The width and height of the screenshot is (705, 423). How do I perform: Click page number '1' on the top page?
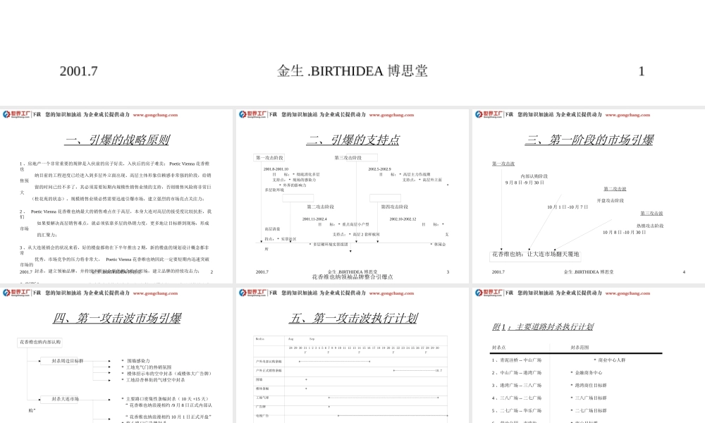tap(642, 71)
